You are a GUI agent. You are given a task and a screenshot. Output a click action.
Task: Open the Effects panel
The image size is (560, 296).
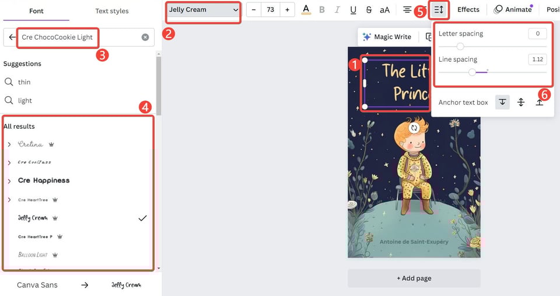[x=468, y=10]
